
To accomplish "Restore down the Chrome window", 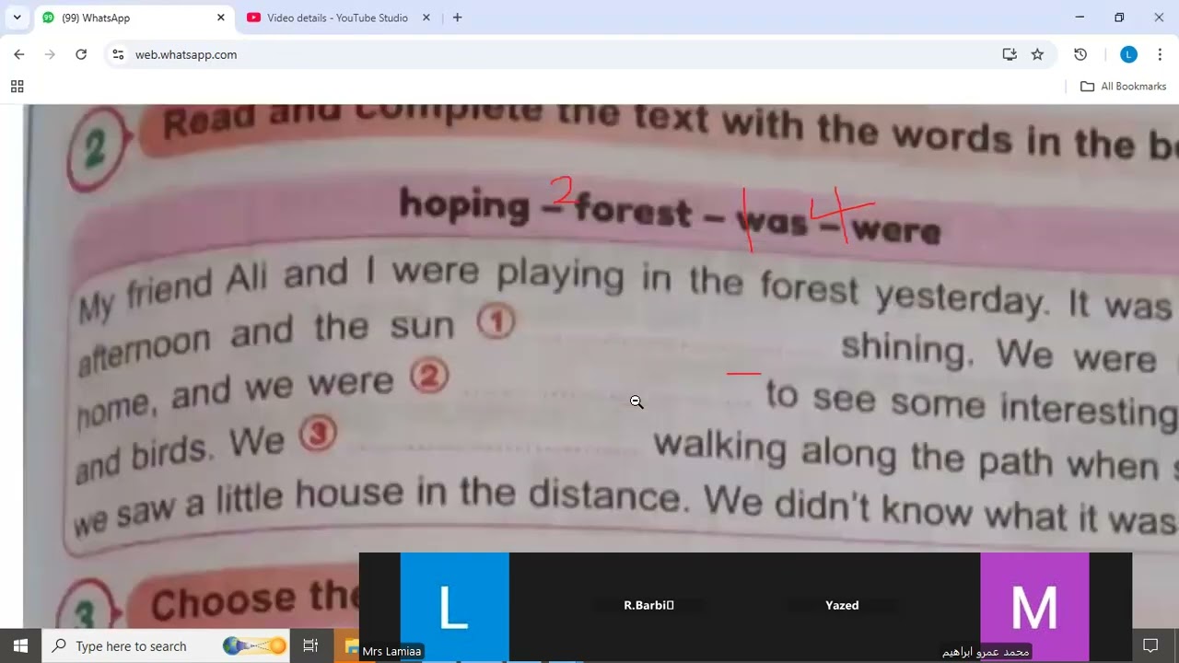I will click(1119, 17).
